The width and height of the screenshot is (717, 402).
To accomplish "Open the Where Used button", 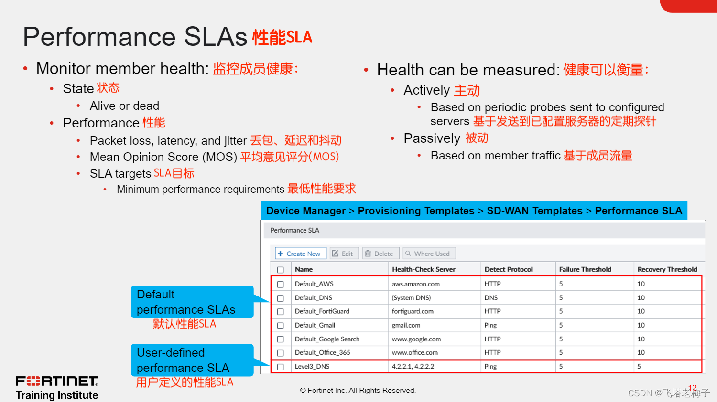I will click(x=429, y=254).
